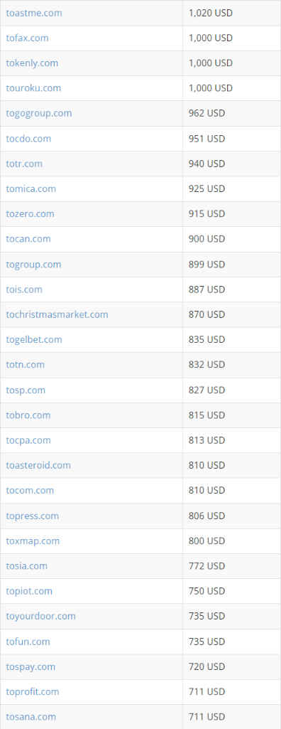Open toyourdoor.com domain link
The width and height of the screenshot is (281, 729).
coord(41,617)
